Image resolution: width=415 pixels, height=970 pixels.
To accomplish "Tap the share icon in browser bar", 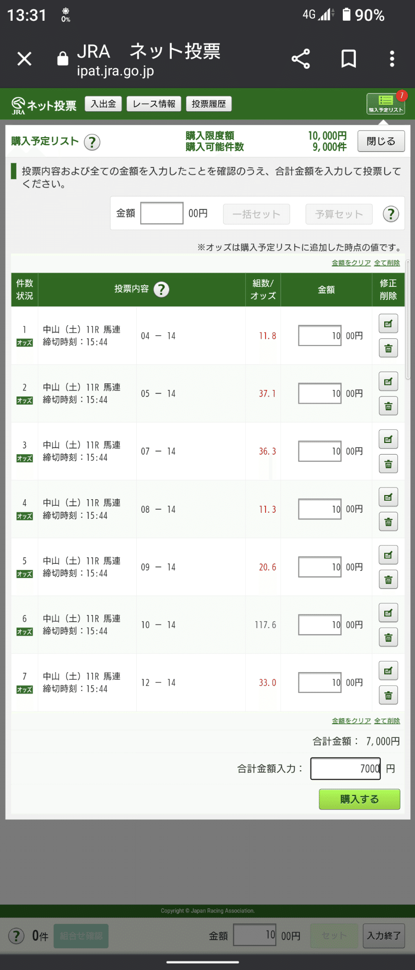I will coord(300,59).
